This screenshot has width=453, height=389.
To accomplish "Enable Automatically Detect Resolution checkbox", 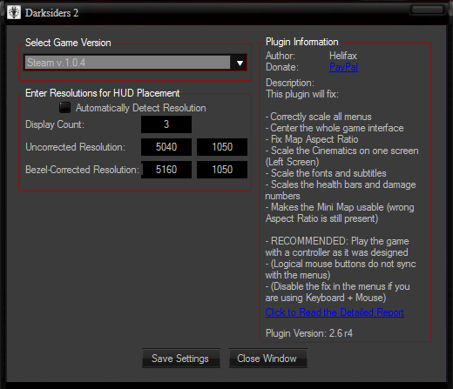I will pyautogui.click(x=64, y=108).
